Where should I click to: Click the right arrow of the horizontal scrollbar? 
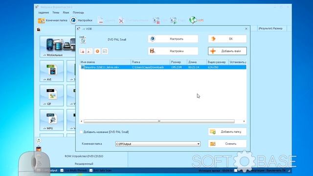(x=244, y=121)
